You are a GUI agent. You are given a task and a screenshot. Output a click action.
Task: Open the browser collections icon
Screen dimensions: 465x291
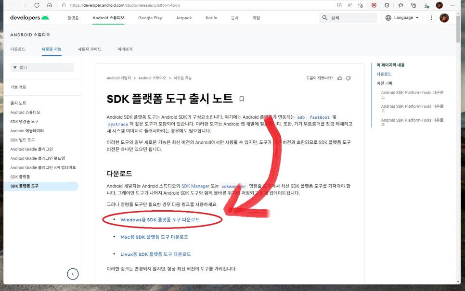click(413, 5)
